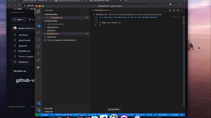Viewport: 211px width, 118px height.
Task: Open editor more actions ellipsis
Action: 182,10
